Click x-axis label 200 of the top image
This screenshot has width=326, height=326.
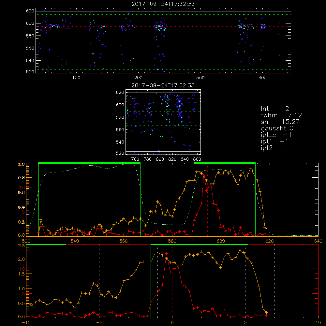coord(138,78)
